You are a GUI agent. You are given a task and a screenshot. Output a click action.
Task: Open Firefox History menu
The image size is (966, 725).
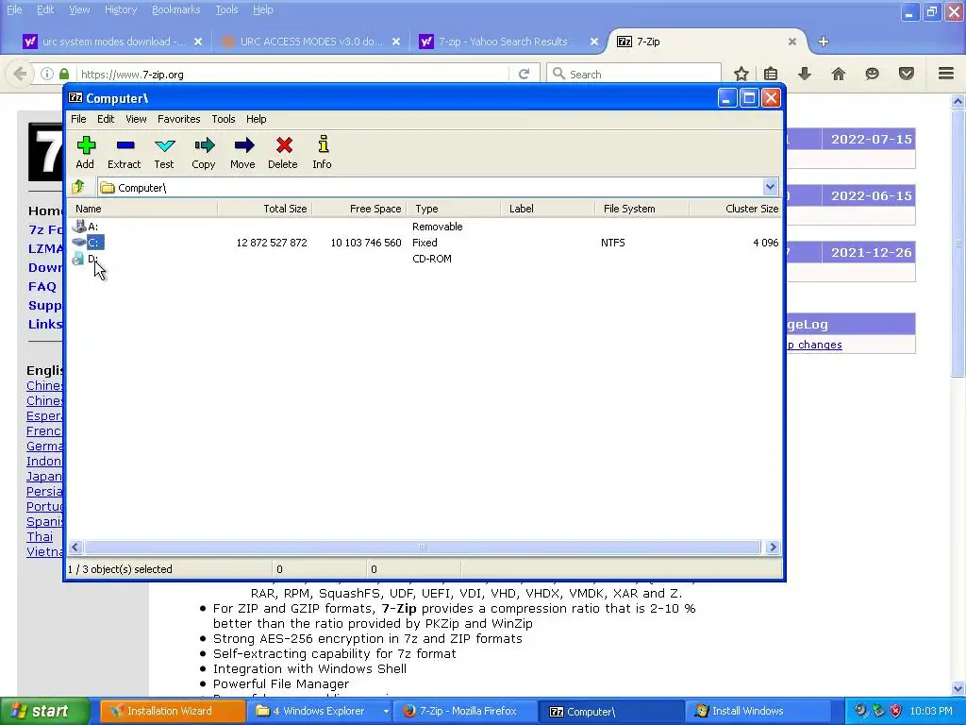(121, 9)
